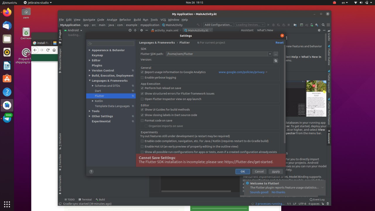Hide the Project panel with the minus icon
This screenshot has height=211, width=375.
[146, 30]
